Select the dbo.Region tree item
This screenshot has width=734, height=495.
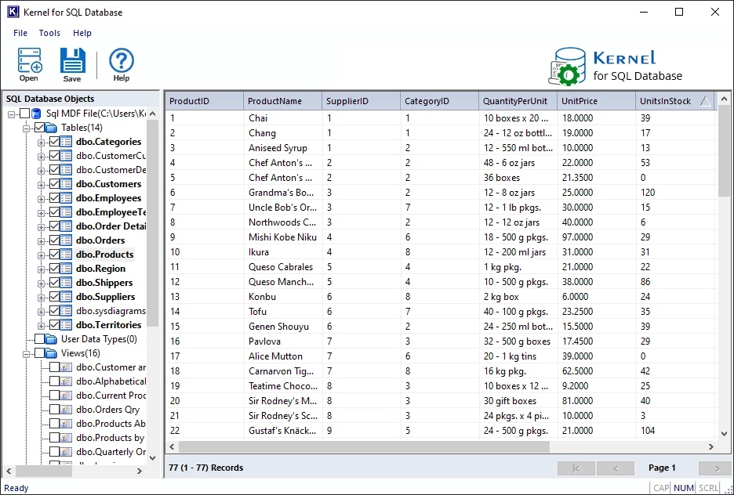point(100,269)
